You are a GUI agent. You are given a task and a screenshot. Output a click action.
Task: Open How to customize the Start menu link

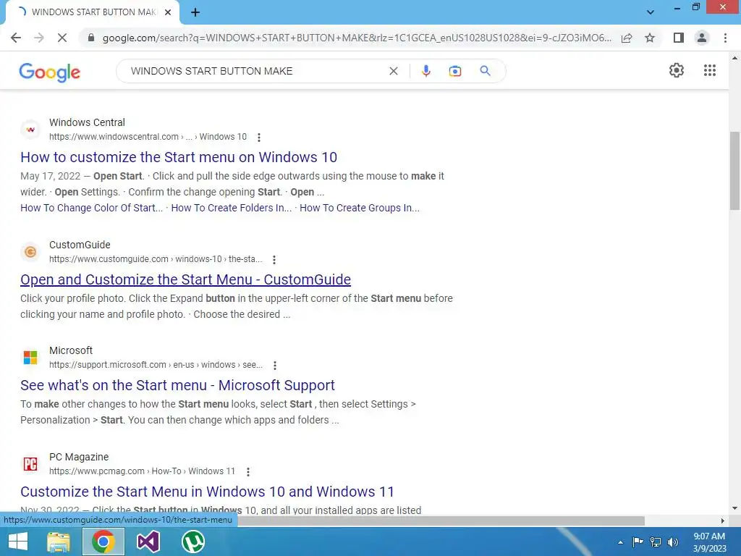[179, 157]
